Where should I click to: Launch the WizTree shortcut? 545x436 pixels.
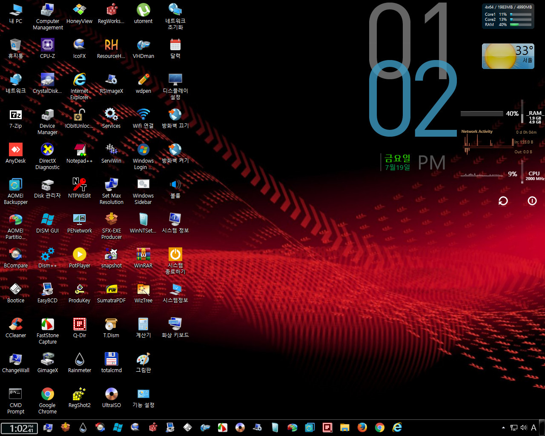tap(143, 293)
